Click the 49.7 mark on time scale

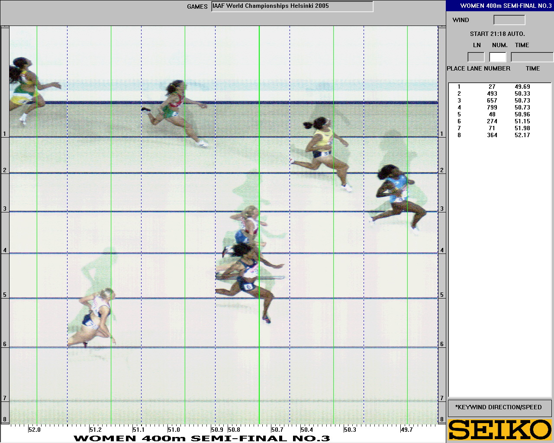(406, 430)
